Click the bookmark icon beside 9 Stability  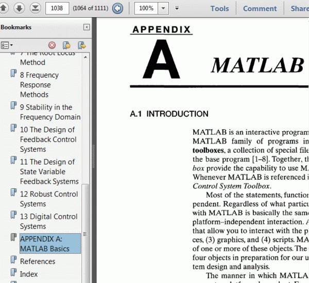[x=13, y=105]
